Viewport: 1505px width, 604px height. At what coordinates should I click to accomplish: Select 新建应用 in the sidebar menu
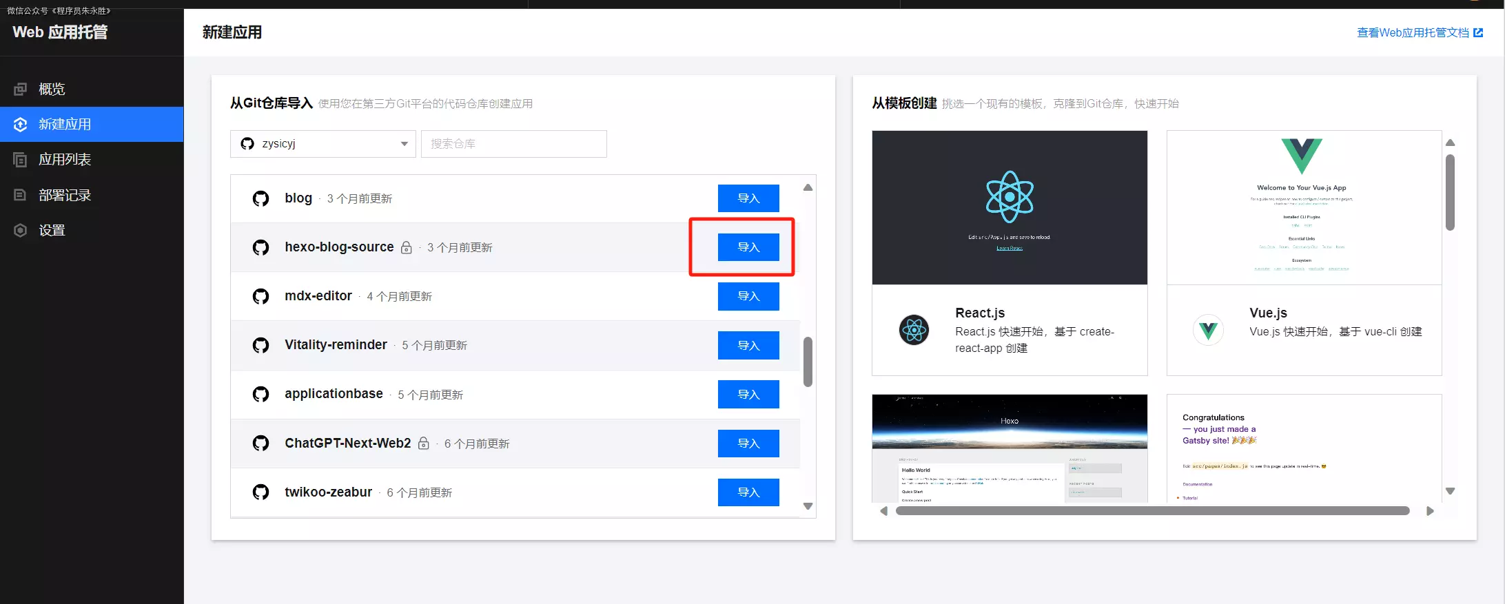[x=65, y=125]
